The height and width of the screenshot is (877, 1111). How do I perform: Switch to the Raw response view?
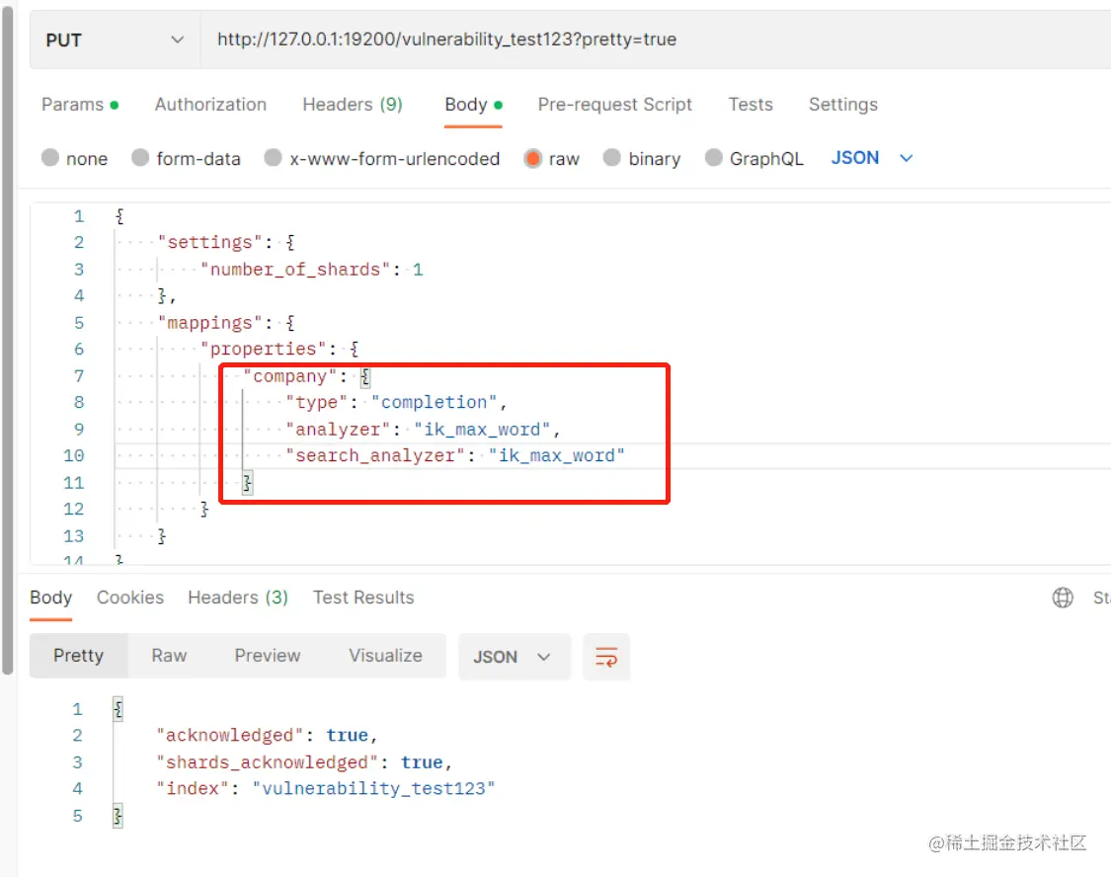tap(169, 656)
